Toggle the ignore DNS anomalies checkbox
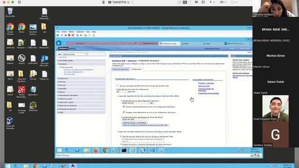Image resolution: width=299 pixels, height=168 pixels. pos(117,85)
